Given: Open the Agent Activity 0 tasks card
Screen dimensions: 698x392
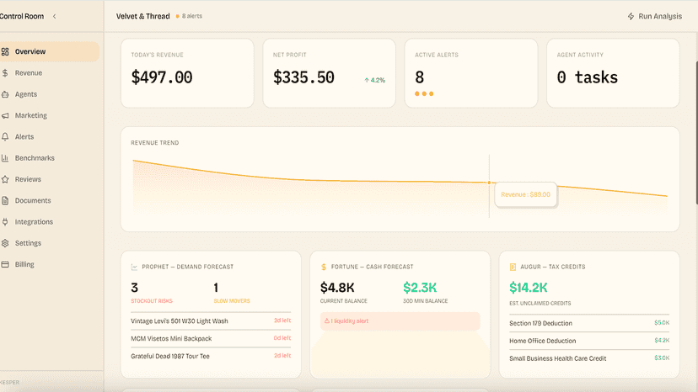Looking at the screenshot, I should coord(613,73).
